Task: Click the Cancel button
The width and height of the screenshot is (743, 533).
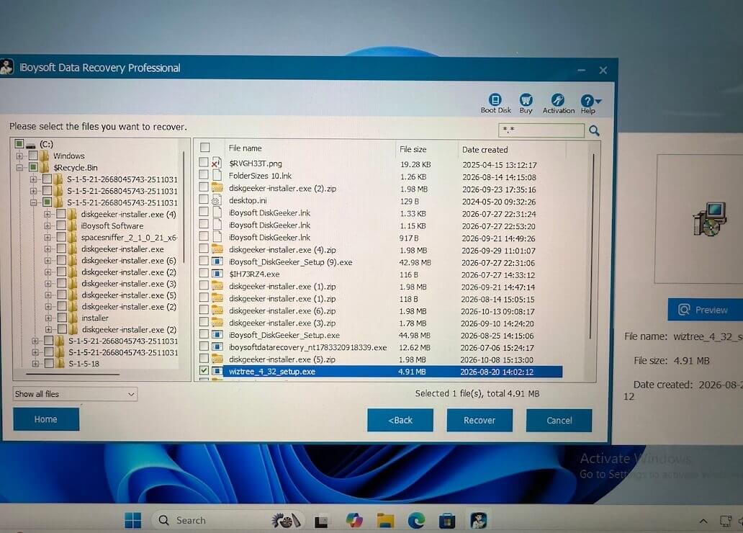Action: tap(559, 421)
